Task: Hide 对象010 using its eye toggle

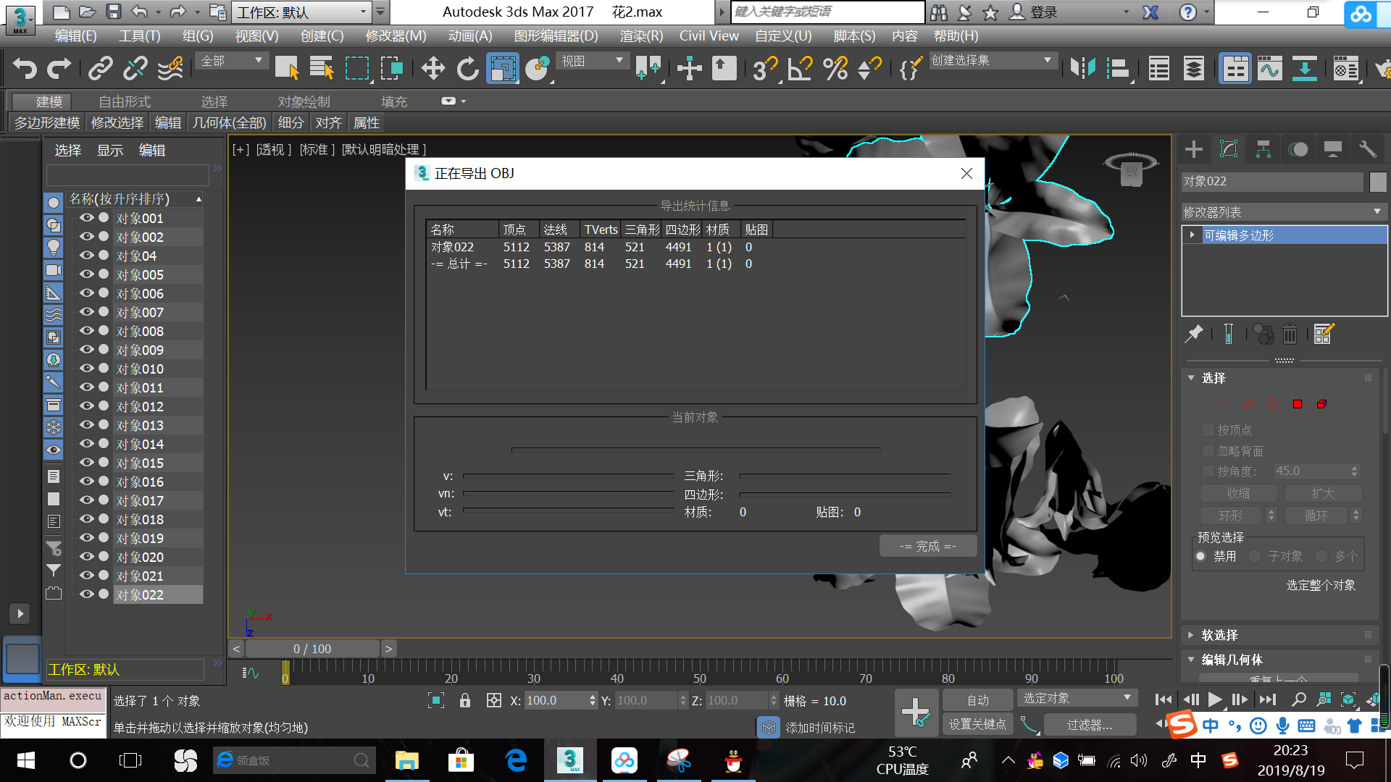Action: [x=85, y=369]
